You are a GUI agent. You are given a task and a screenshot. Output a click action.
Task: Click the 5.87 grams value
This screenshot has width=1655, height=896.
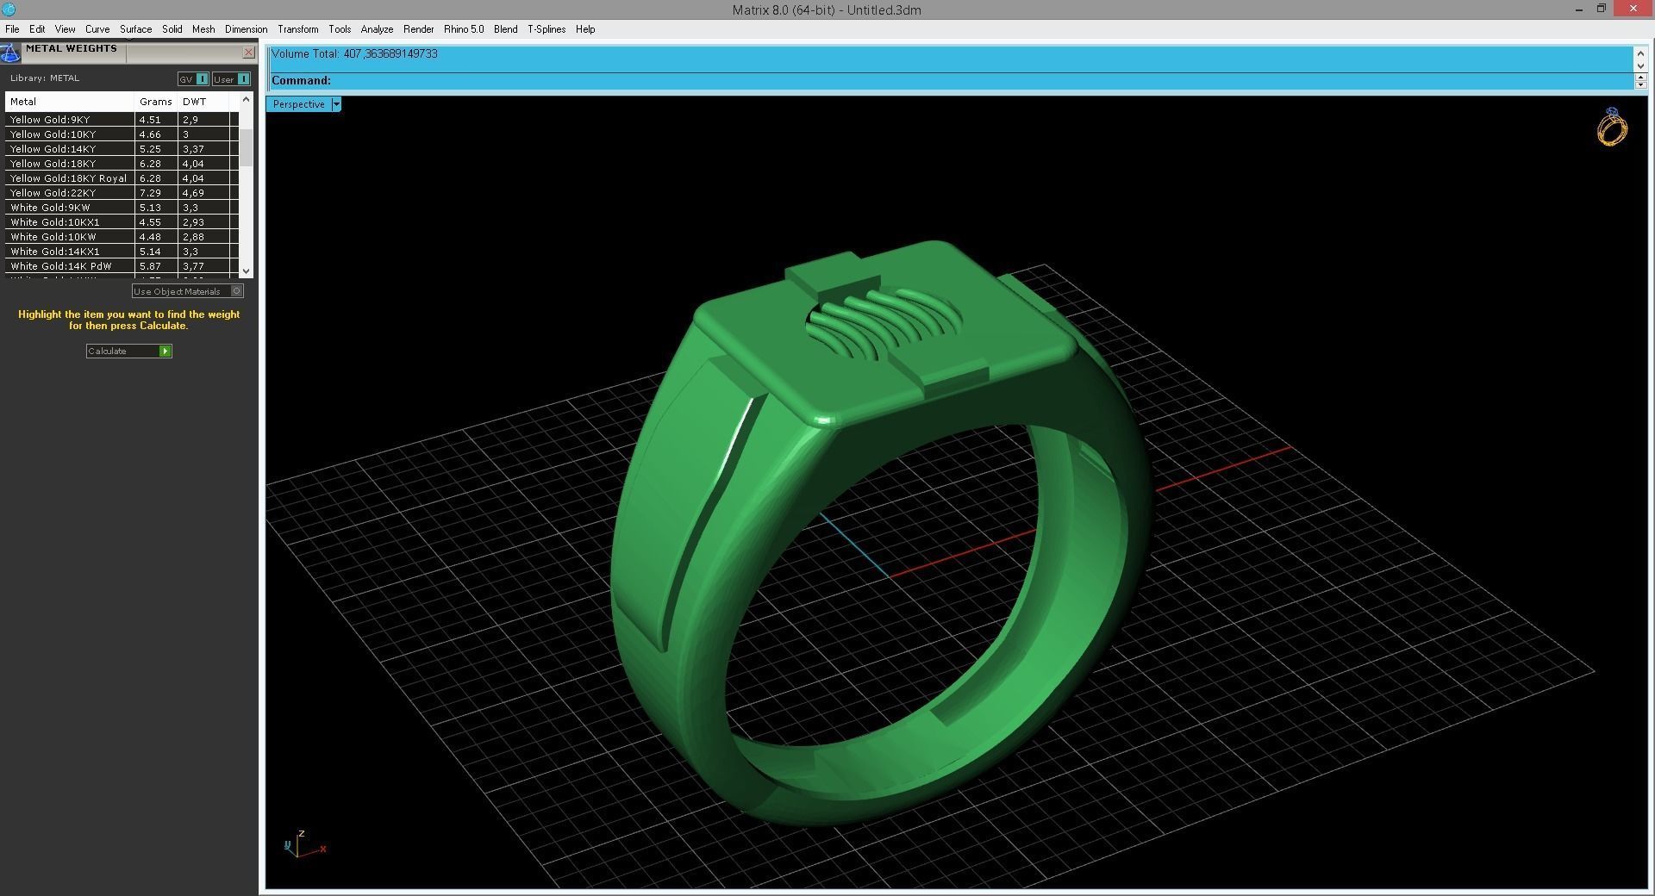[x=150, y=266]
